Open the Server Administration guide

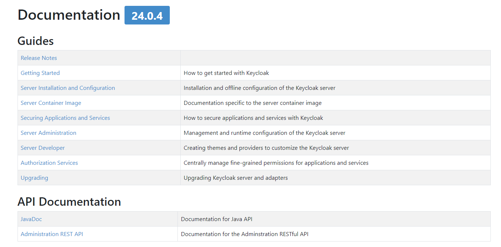coord(48,133)
